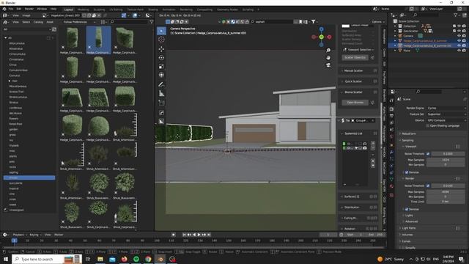469x264 pixels.
Task: Hide Camera with its eye icon
Action: coord(459,36)
